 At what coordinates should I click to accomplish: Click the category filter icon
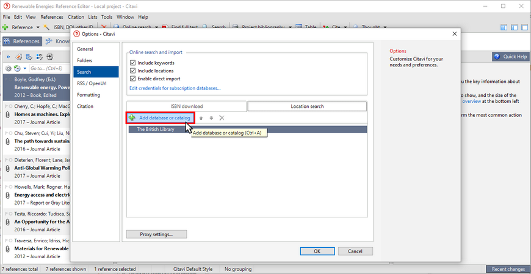29,57
